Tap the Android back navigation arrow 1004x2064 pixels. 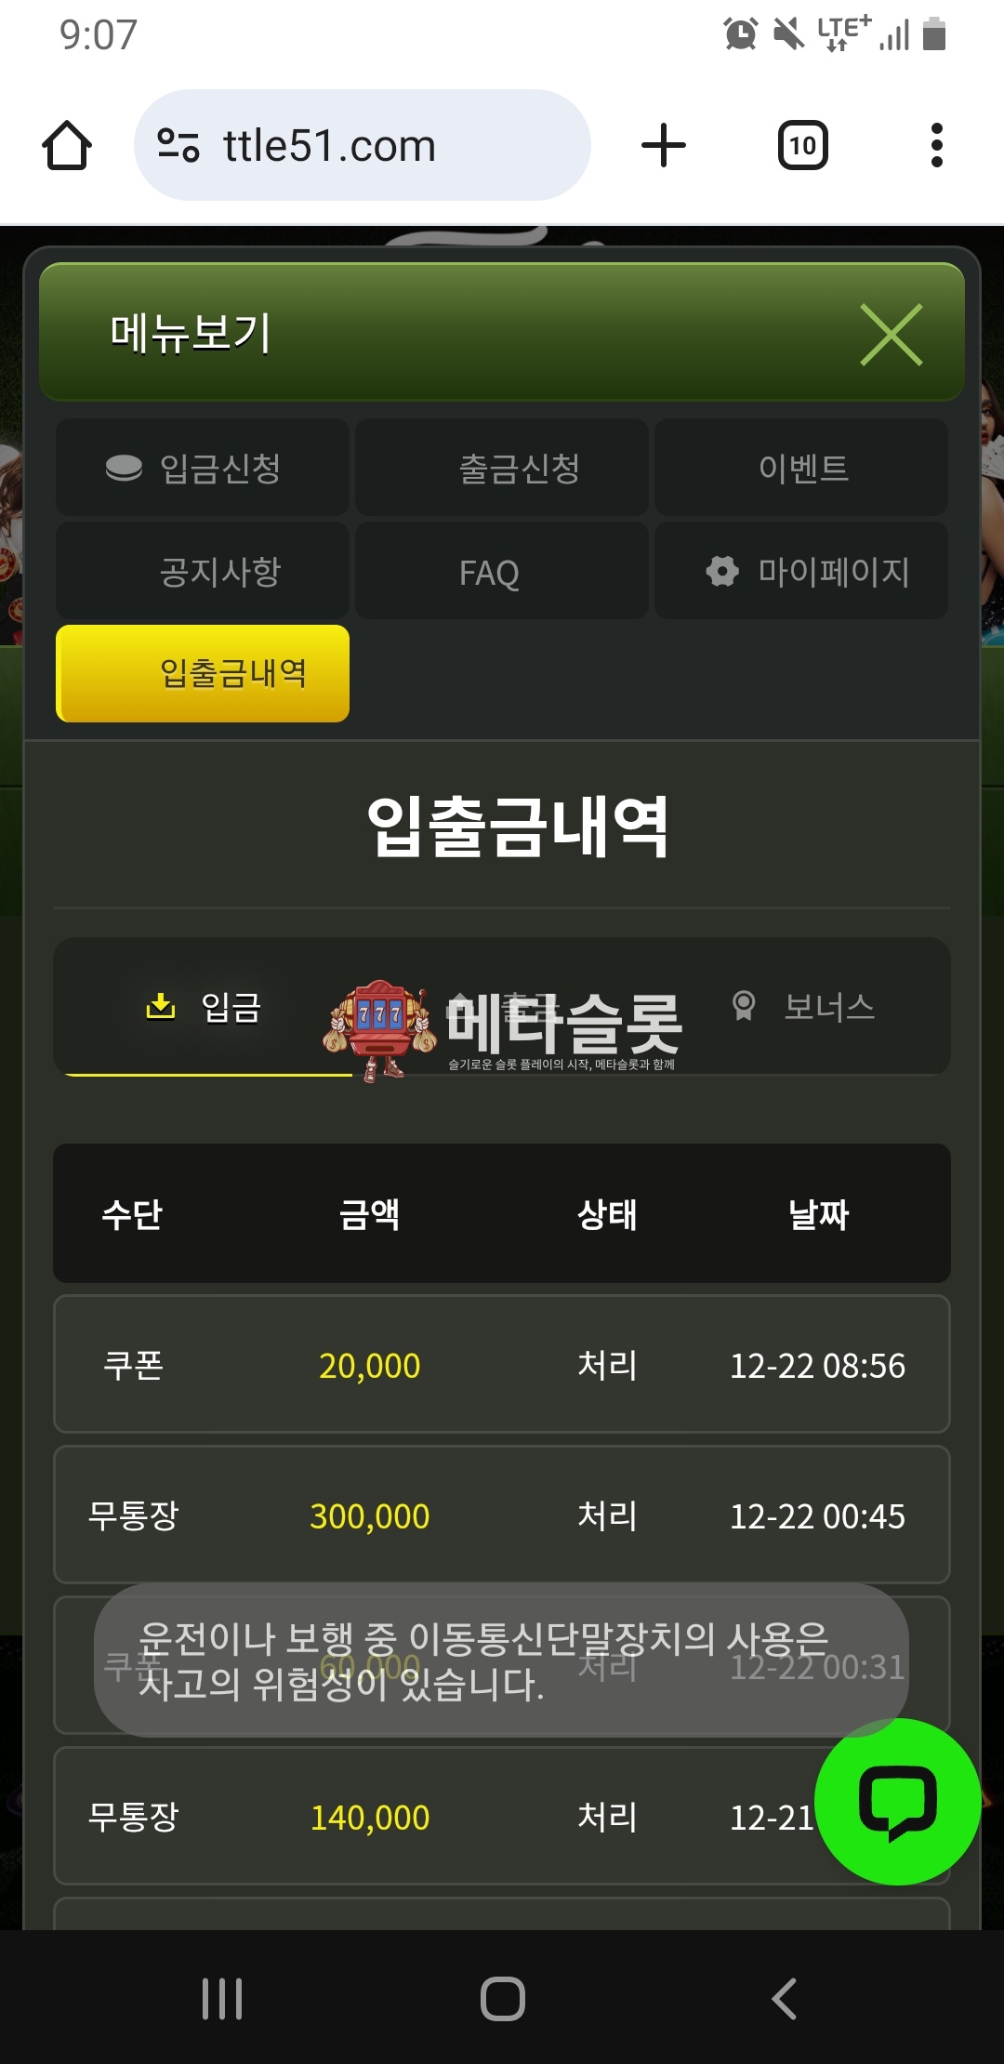(784, 1999)
